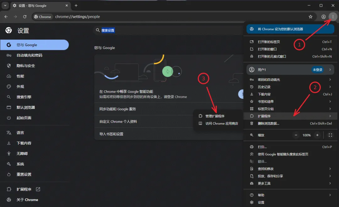
Task: Expand 更多工具 submenu
Action: click(x=290, y=183)
